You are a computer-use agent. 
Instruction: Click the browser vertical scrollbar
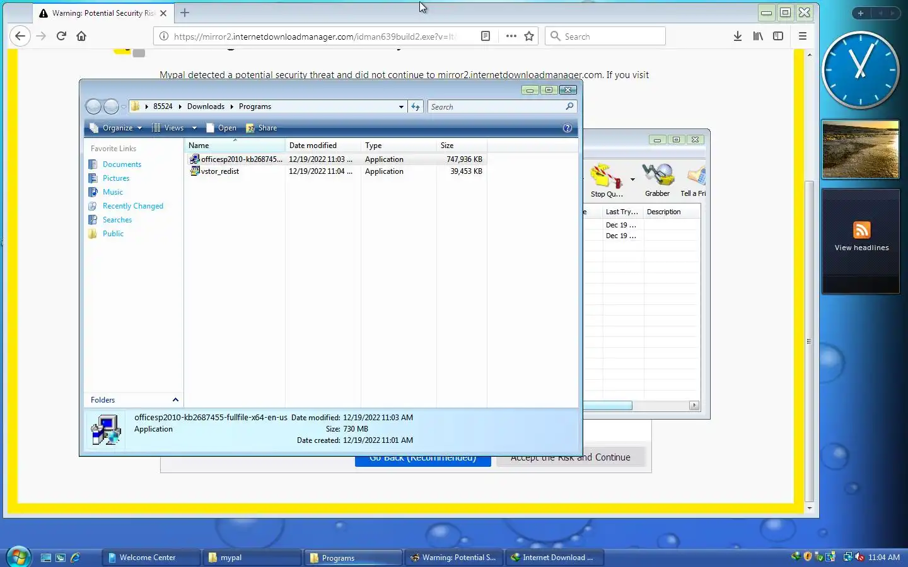(810, 340)
